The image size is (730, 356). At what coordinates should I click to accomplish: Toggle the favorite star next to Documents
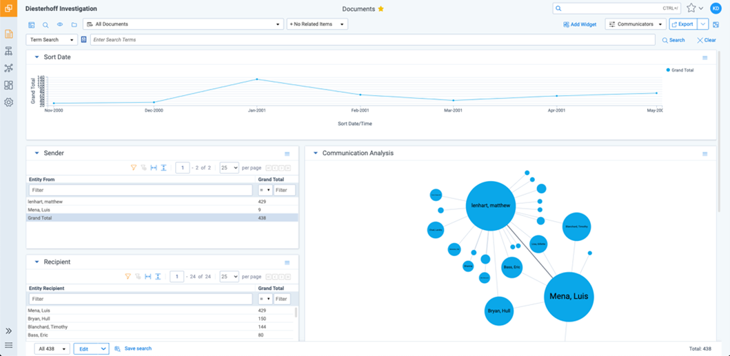point(381,9)
